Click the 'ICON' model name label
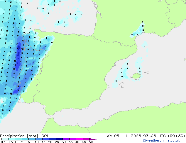The height and width of the screenshot is (143, 186). point(45,136)
